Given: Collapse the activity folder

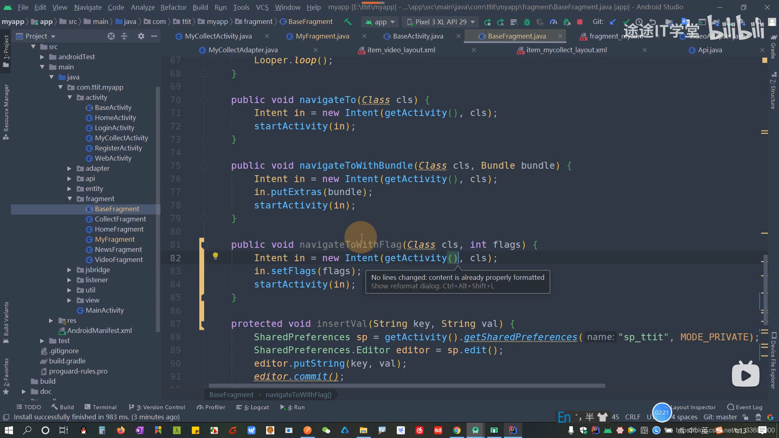Looking at the screenshot, I should 70,97.
